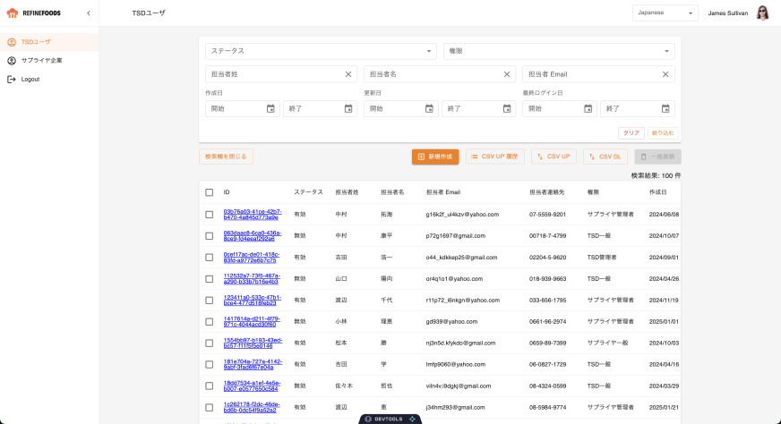Clear the 担当者 Email field with its X icon

[x=665, y=74]
